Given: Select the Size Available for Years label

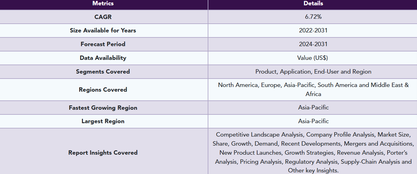Looking at the screenshot, I should (103, 31).
